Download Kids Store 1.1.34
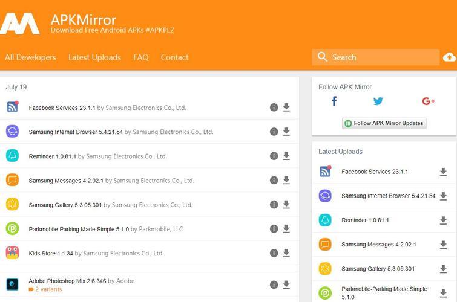 point(286,253)
